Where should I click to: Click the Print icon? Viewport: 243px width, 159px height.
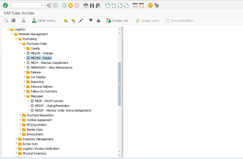click(x=86, y=5)
